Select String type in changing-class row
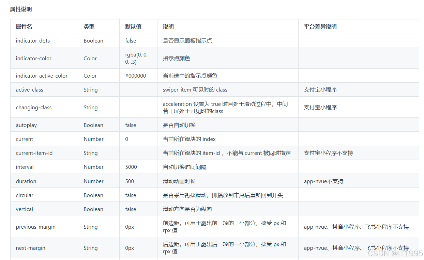Screen dimensions: 424x260 (91, 107)
